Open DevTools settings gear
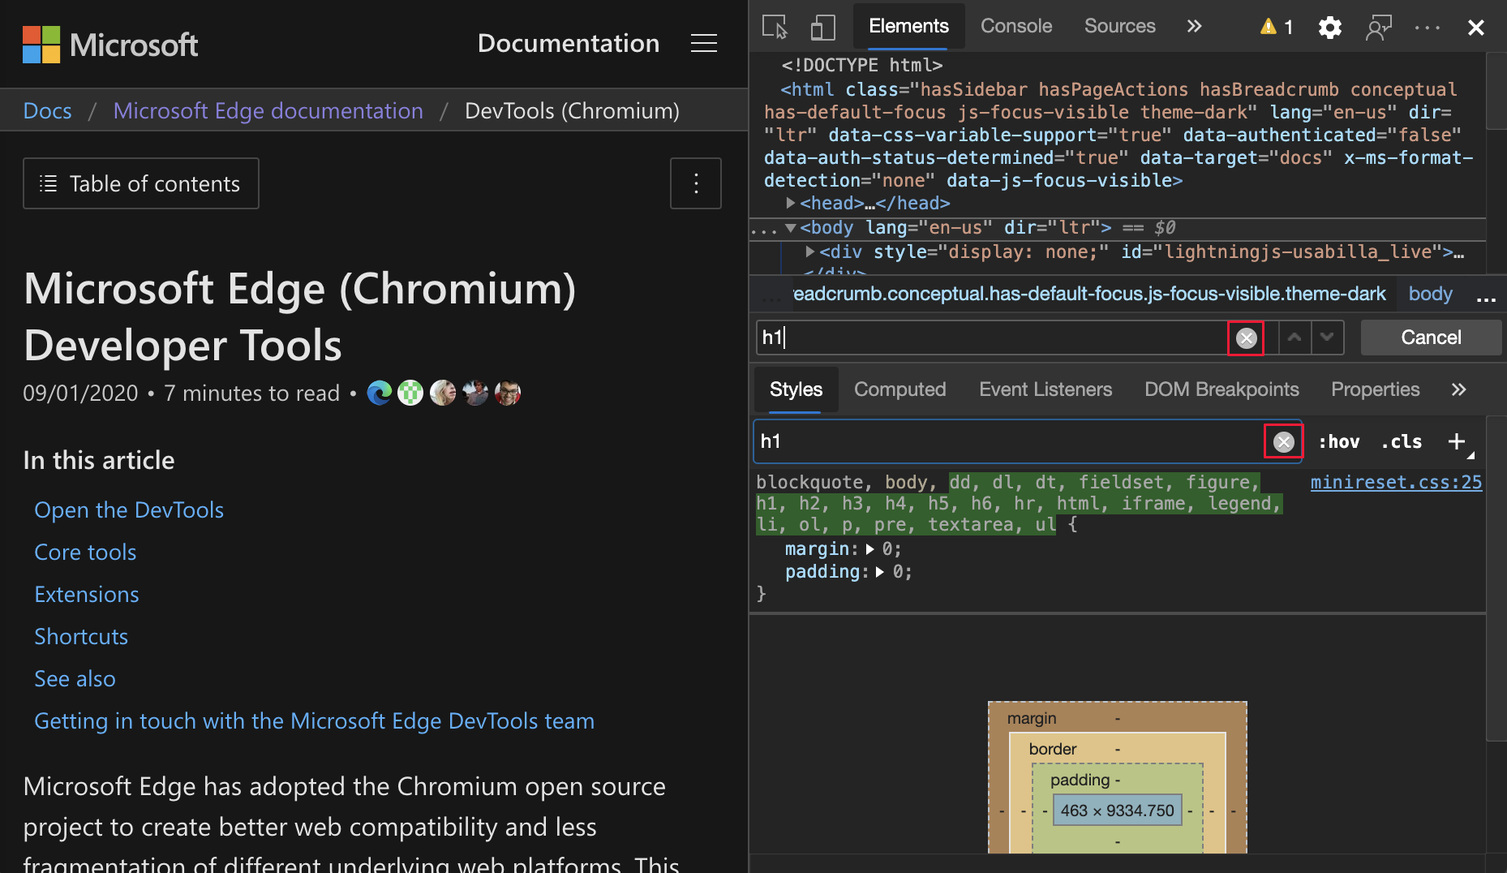Screen dimensions: 1507x873 pos(1330,27)
